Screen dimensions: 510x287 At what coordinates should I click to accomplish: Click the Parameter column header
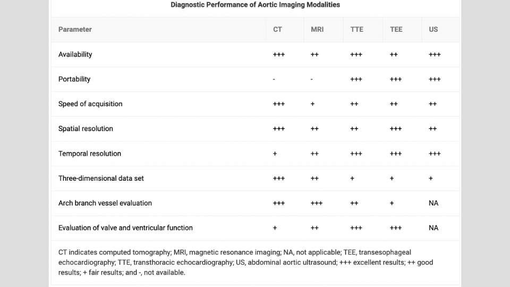(75, 30)
